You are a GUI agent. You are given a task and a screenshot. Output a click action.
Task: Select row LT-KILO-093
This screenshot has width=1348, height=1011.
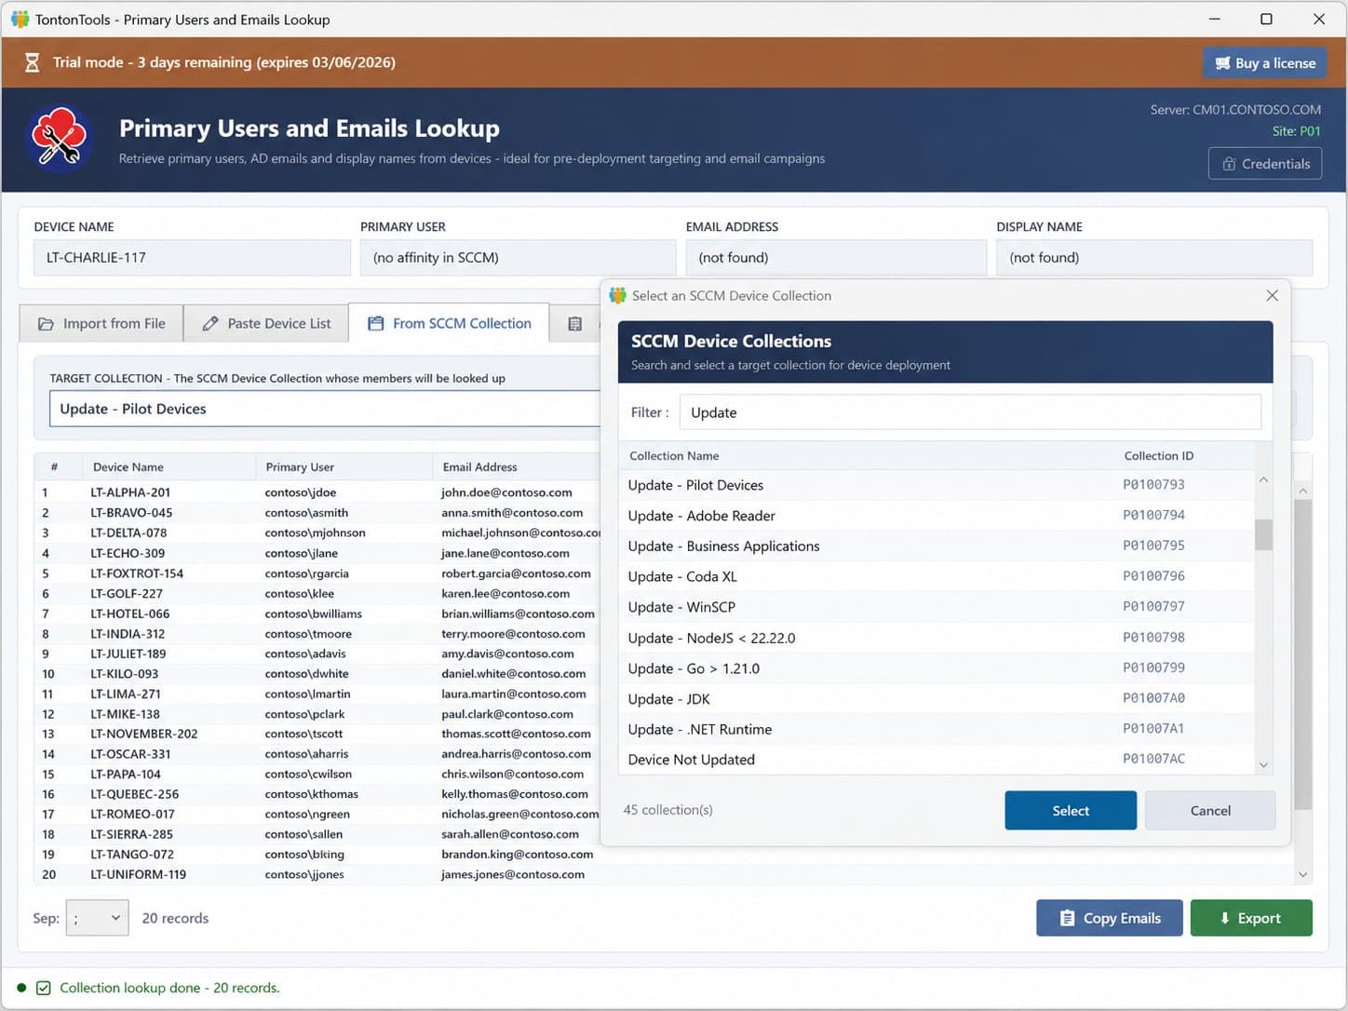click(x=317, y=674)
